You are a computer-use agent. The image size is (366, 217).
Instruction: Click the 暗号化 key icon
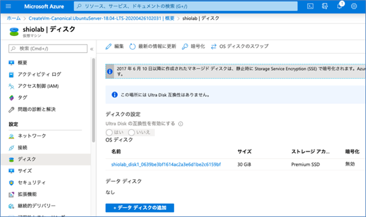(185, 46)
